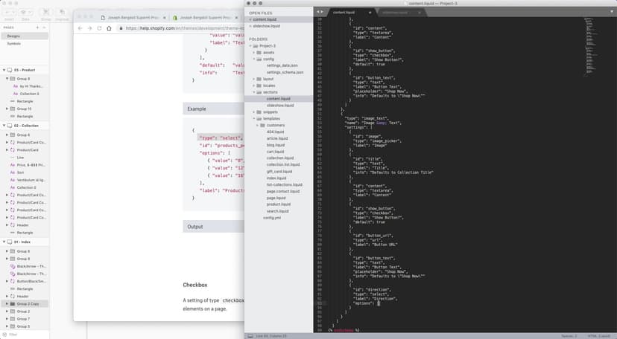Switch to the second Shopify browser tab
Viewport: 617px width, 339px height.
click(x=205, y=16)
